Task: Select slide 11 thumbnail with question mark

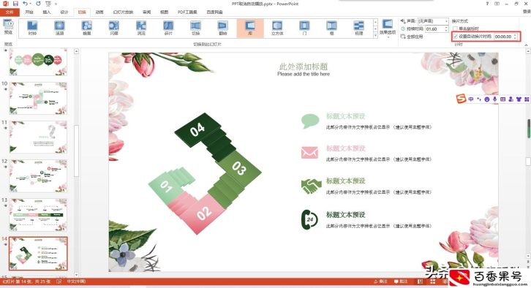Action: coord(38,137)
